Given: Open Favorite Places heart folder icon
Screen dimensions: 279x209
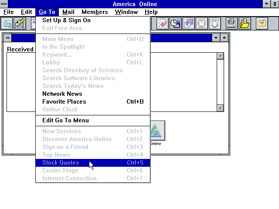Looking at the screenshot, I should [262, 23].
